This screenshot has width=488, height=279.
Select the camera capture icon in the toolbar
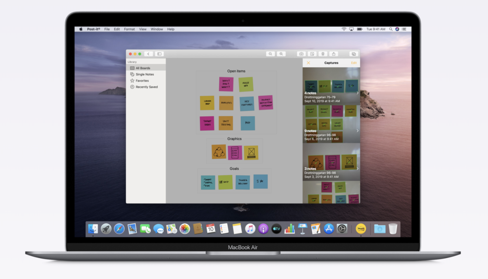pos(301,54)
